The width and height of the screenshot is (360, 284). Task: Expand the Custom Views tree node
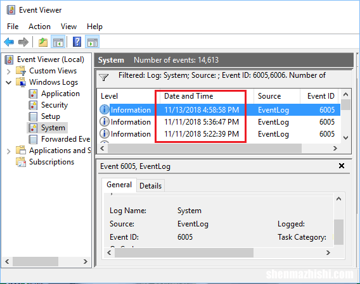point(9,71)
